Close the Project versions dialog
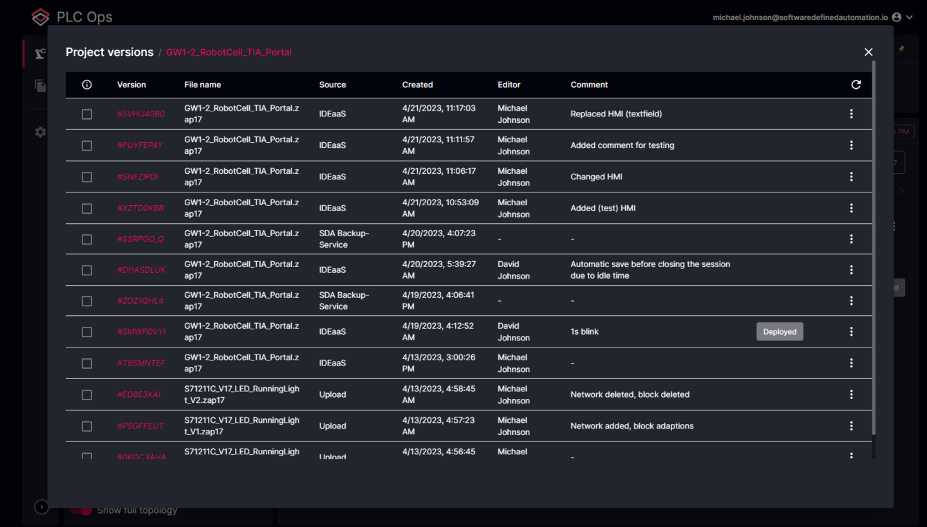The height and width of the screenshot is (527, 927). (x=868, y=52)
